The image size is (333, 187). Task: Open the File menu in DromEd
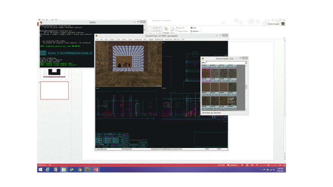click(97, 39)
